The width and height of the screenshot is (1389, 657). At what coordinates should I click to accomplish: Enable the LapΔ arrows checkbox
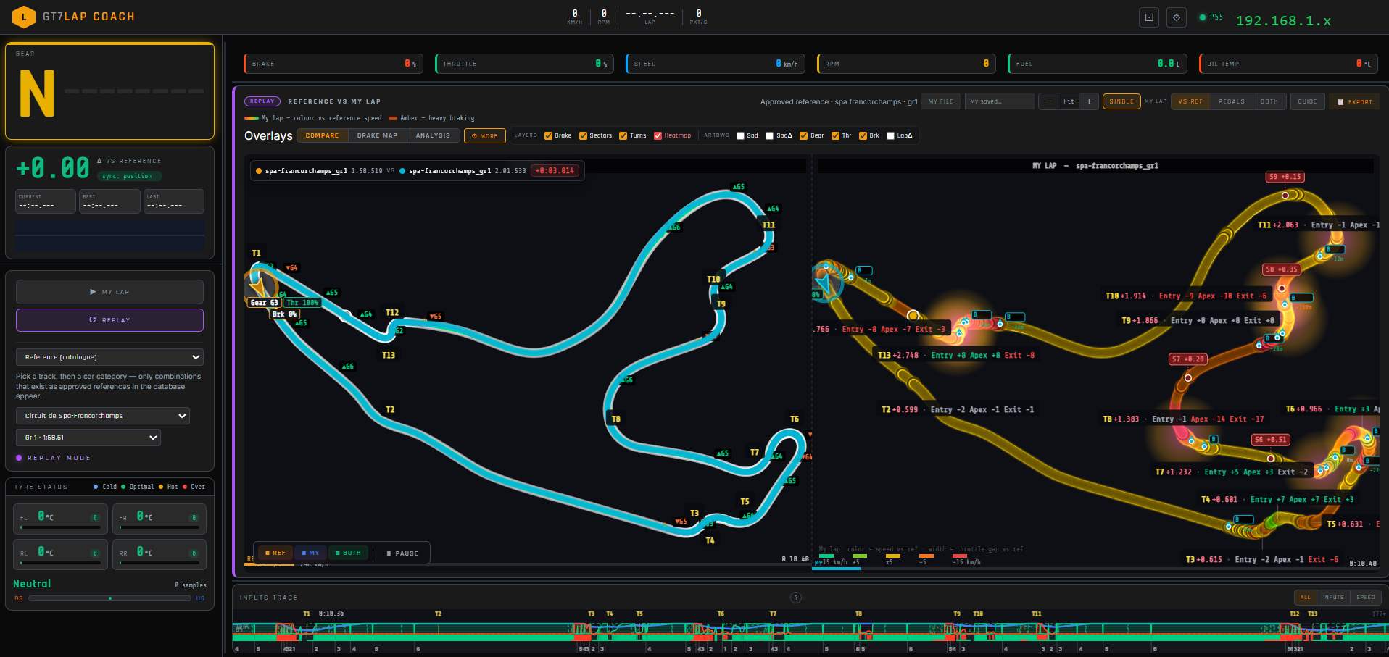[x=891, y=135]
